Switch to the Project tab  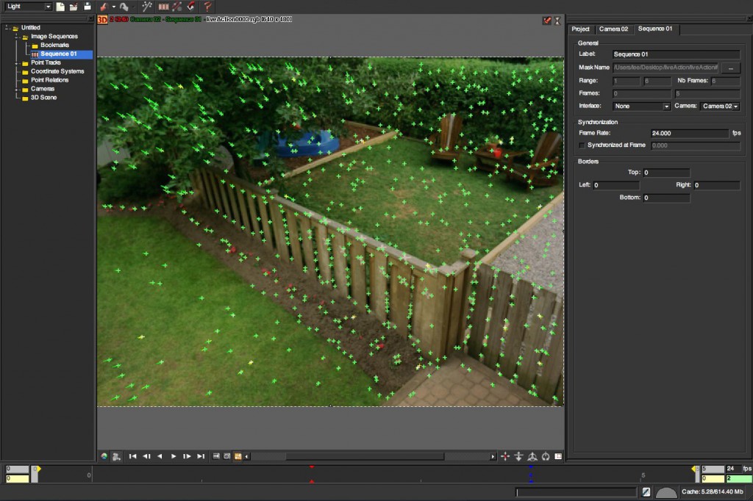581,29
